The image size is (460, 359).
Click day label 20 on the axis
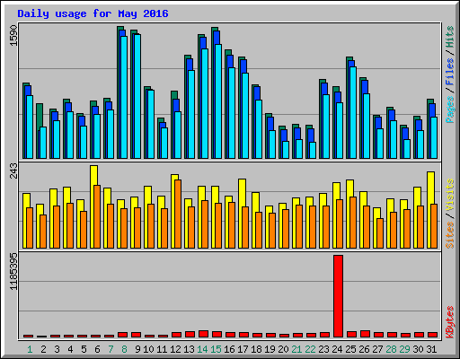283,349
